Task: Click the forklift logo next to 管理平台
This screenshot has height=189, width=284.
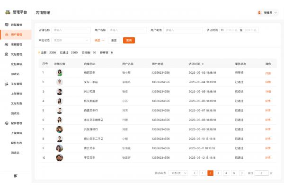Action: pyautogui.click(x=7, y=11)
